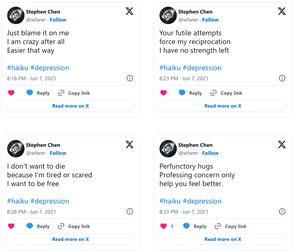Click Follow on the 8:33 PM tweet
Screen dimensions: 293x251
click(210, 153)
